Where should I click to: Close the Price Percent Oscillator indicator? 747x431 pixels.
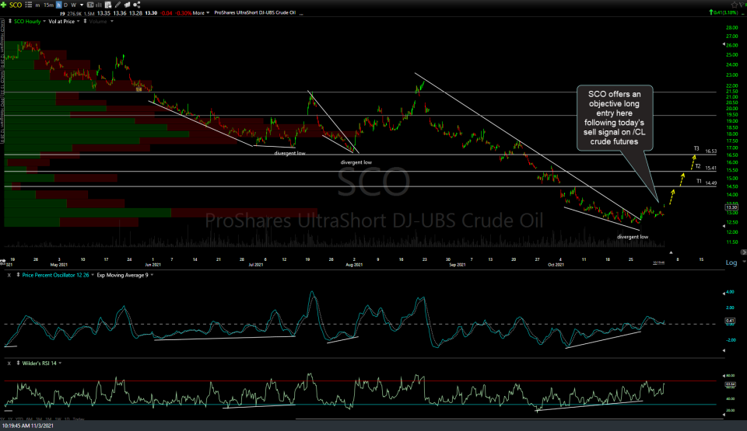(9, 275)
